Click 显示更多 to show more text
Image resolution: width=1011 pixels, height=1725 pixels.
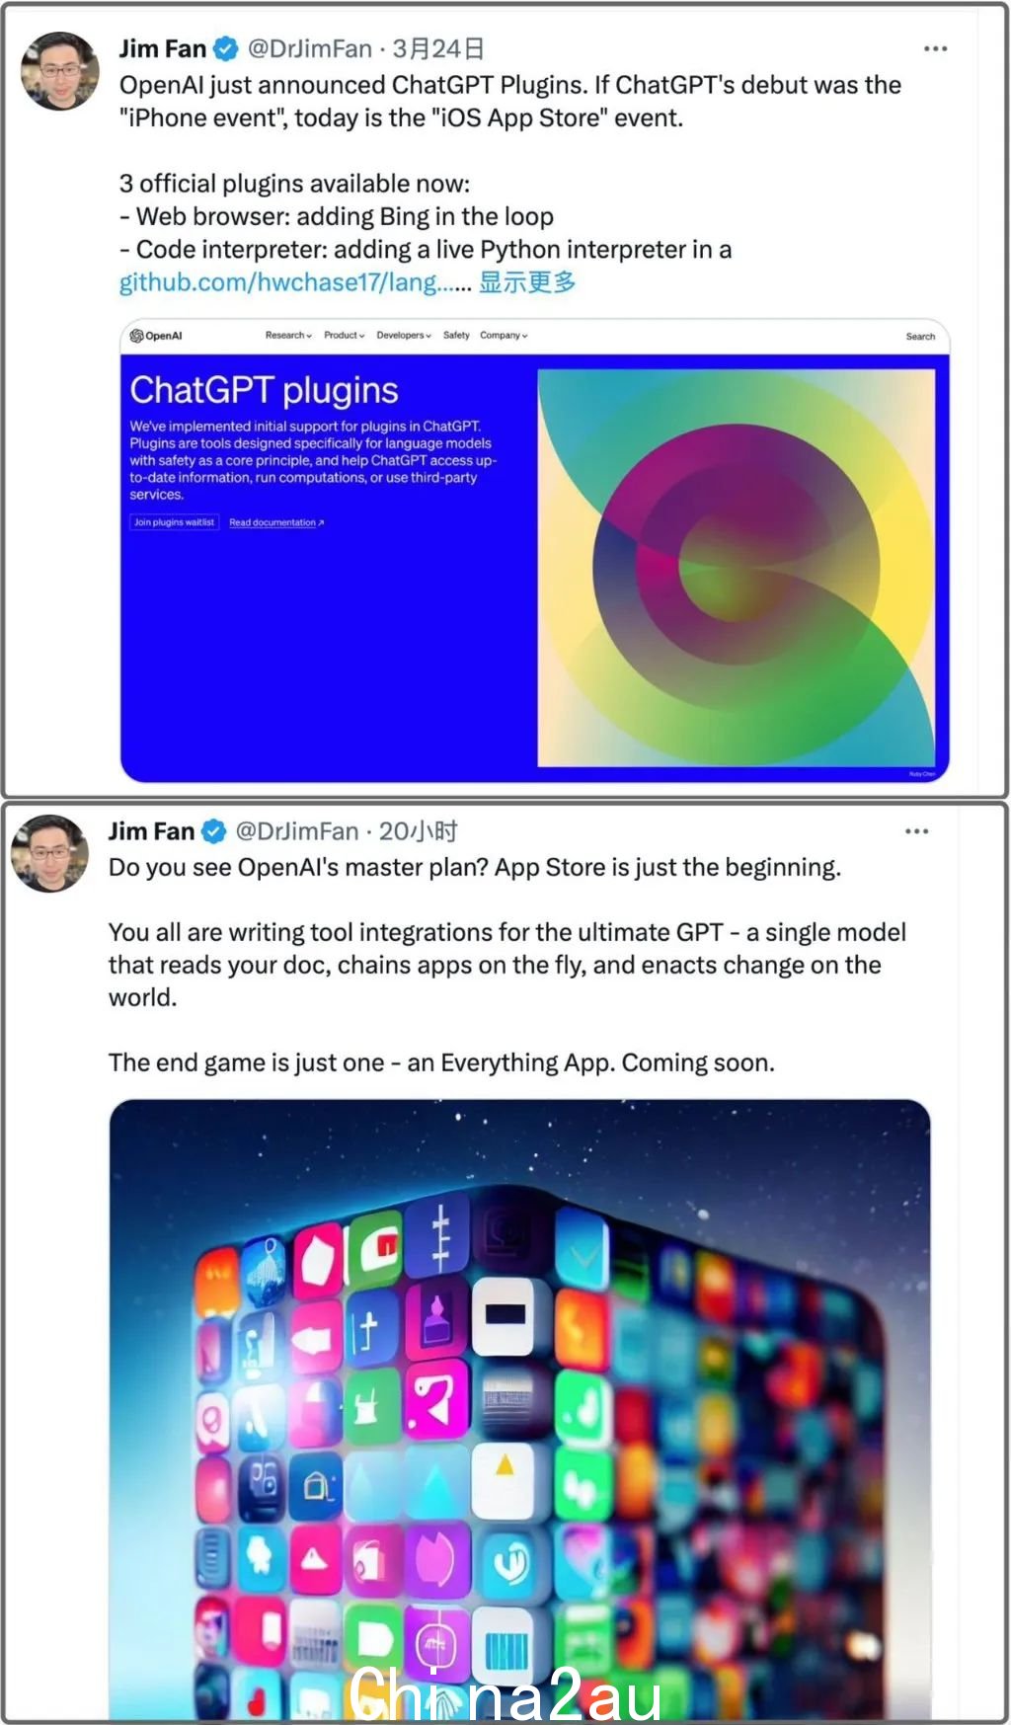[527, 282]
